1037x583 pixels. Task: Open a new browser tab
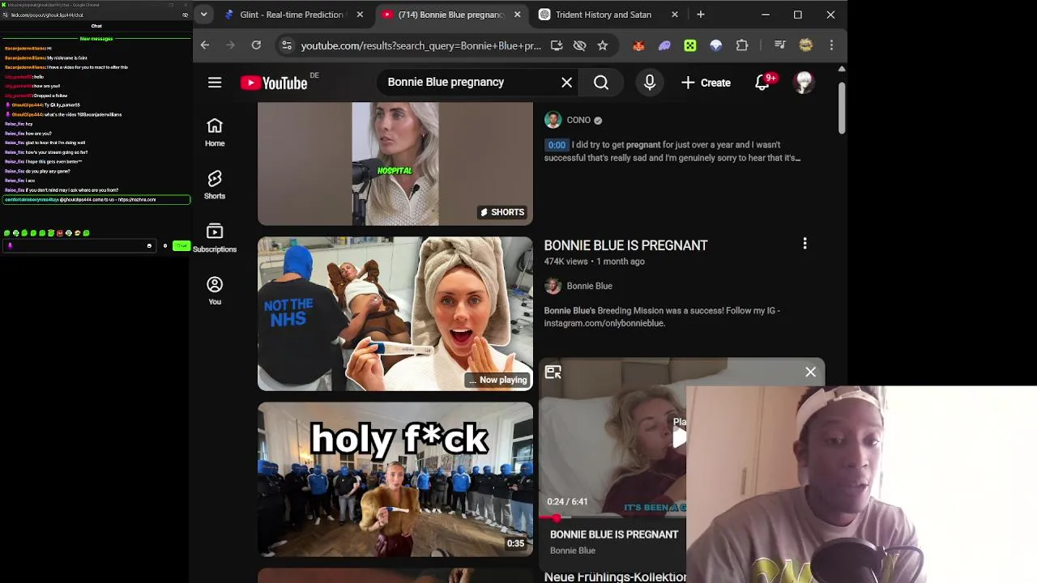pyautogui.click(x=701, y=15)
